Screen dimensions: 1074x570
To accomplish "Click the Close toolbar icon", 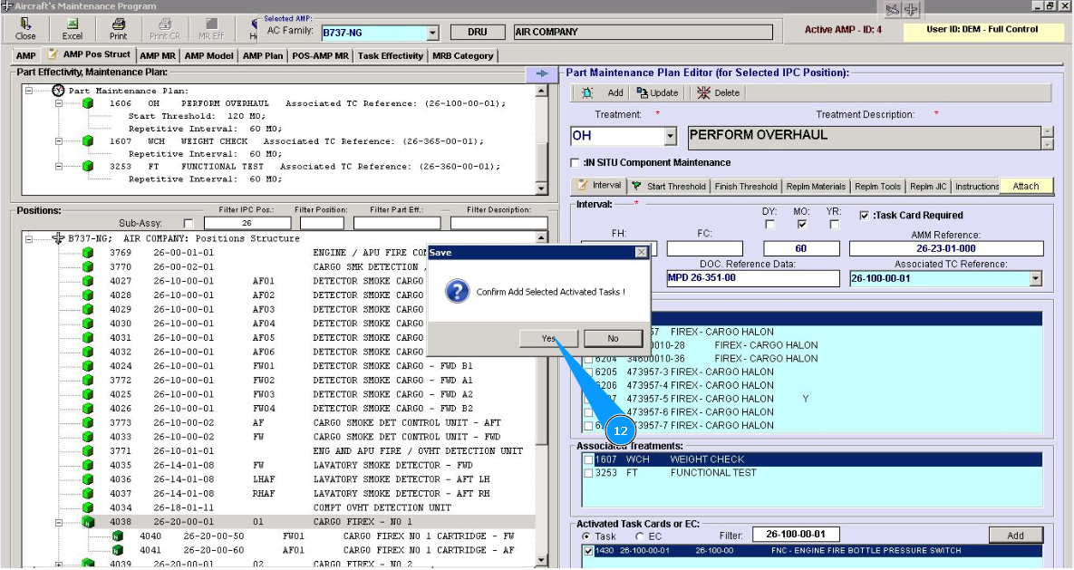I will pyautogui.click(x=25, y=24).
